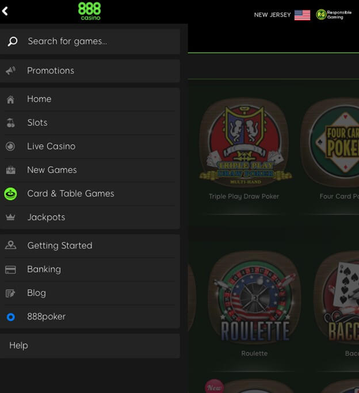Open the Responsible Gaming RG badge

pos(334,14)
